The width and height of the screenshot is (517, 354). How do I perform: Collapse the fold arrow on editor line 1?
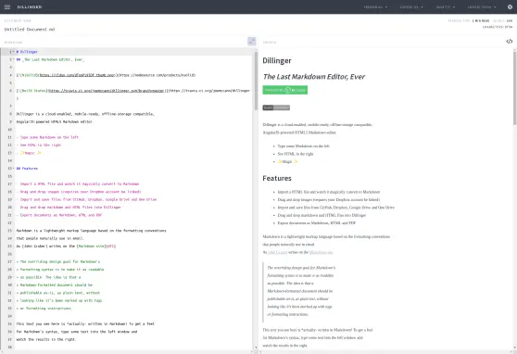(14, 52)
